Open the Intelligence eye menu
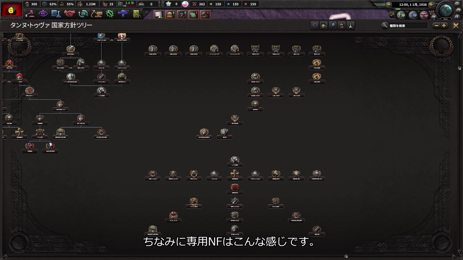 [43, 14]
